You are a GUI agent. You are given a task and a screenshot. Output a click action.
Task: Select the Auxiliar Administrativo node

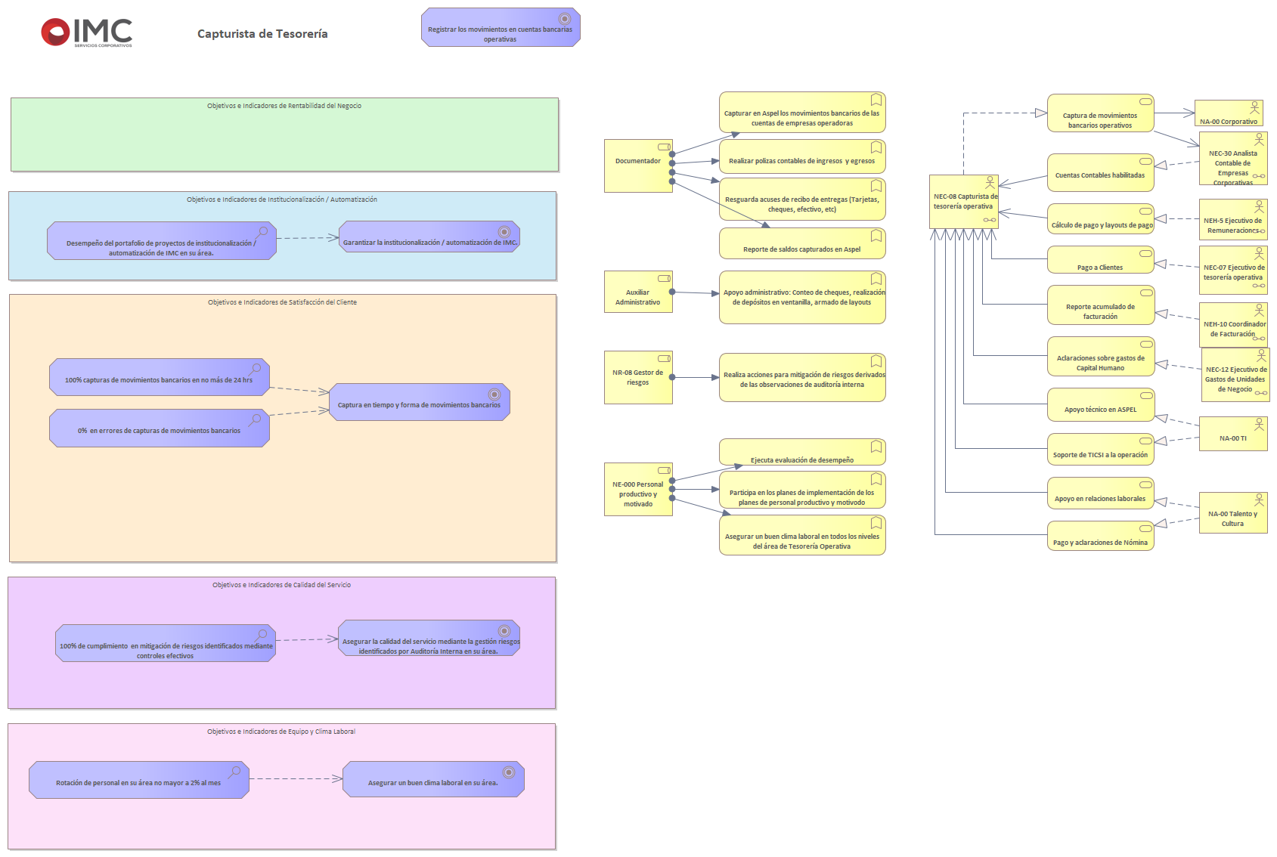(x=637, y=296)
